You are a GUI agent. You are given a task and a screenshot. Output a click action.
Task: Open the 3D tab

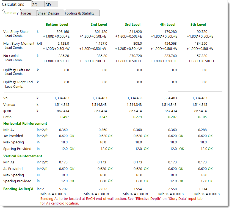(x=49, y=5)
